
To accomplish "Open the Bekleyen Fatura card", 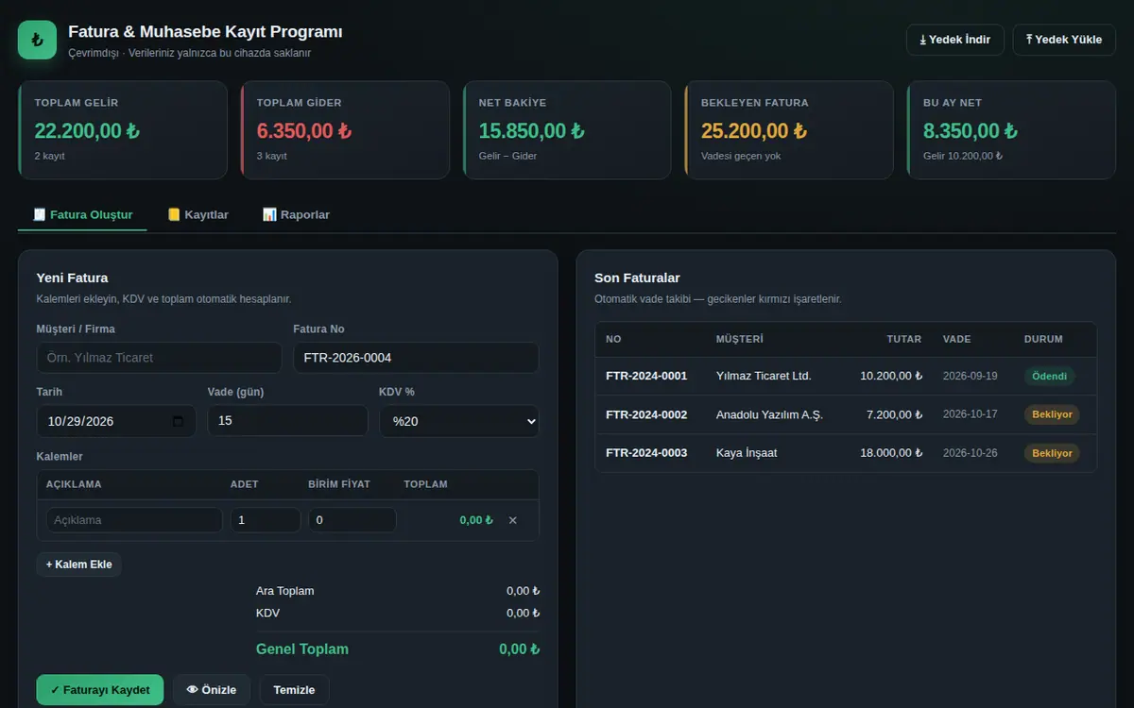I will pos(789,130).
